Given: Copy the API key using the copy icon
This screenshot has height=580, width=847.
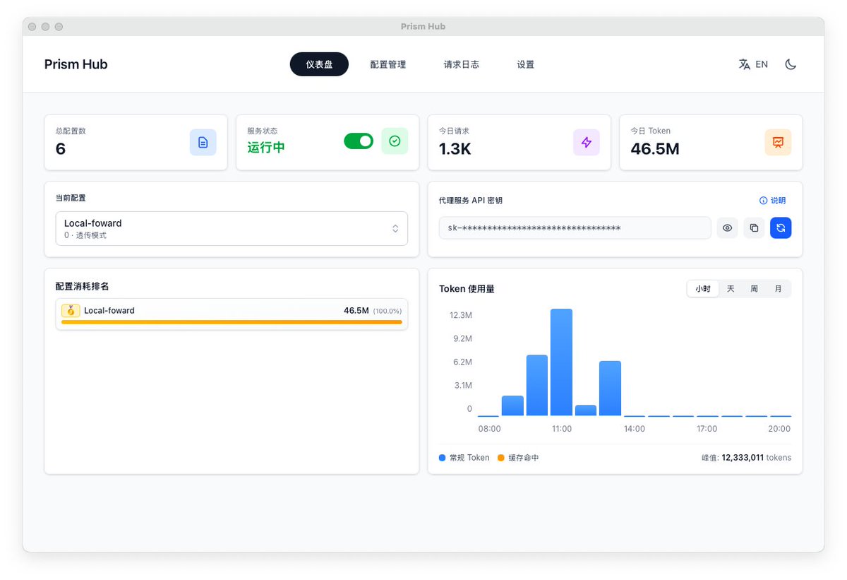Looking at the screenshot, I should click(x=754, y=227).
